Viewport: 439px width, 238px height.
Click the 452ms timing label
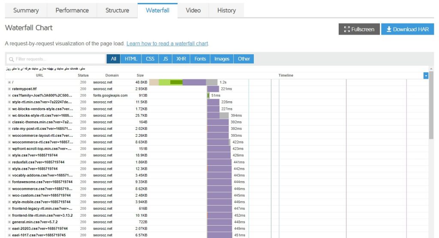[x=240, y=215]
